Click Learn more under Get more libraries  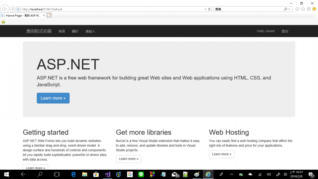(129, 159)
